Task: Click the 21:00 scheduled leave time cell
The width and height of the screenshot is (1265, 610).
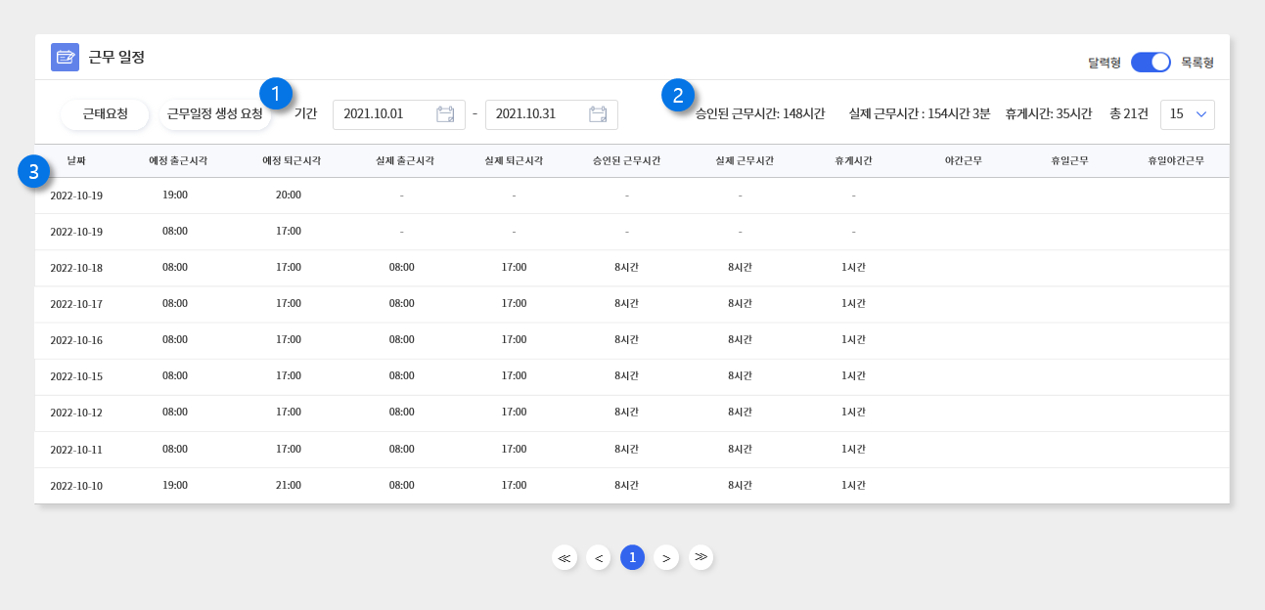Action: coord(289,485)
